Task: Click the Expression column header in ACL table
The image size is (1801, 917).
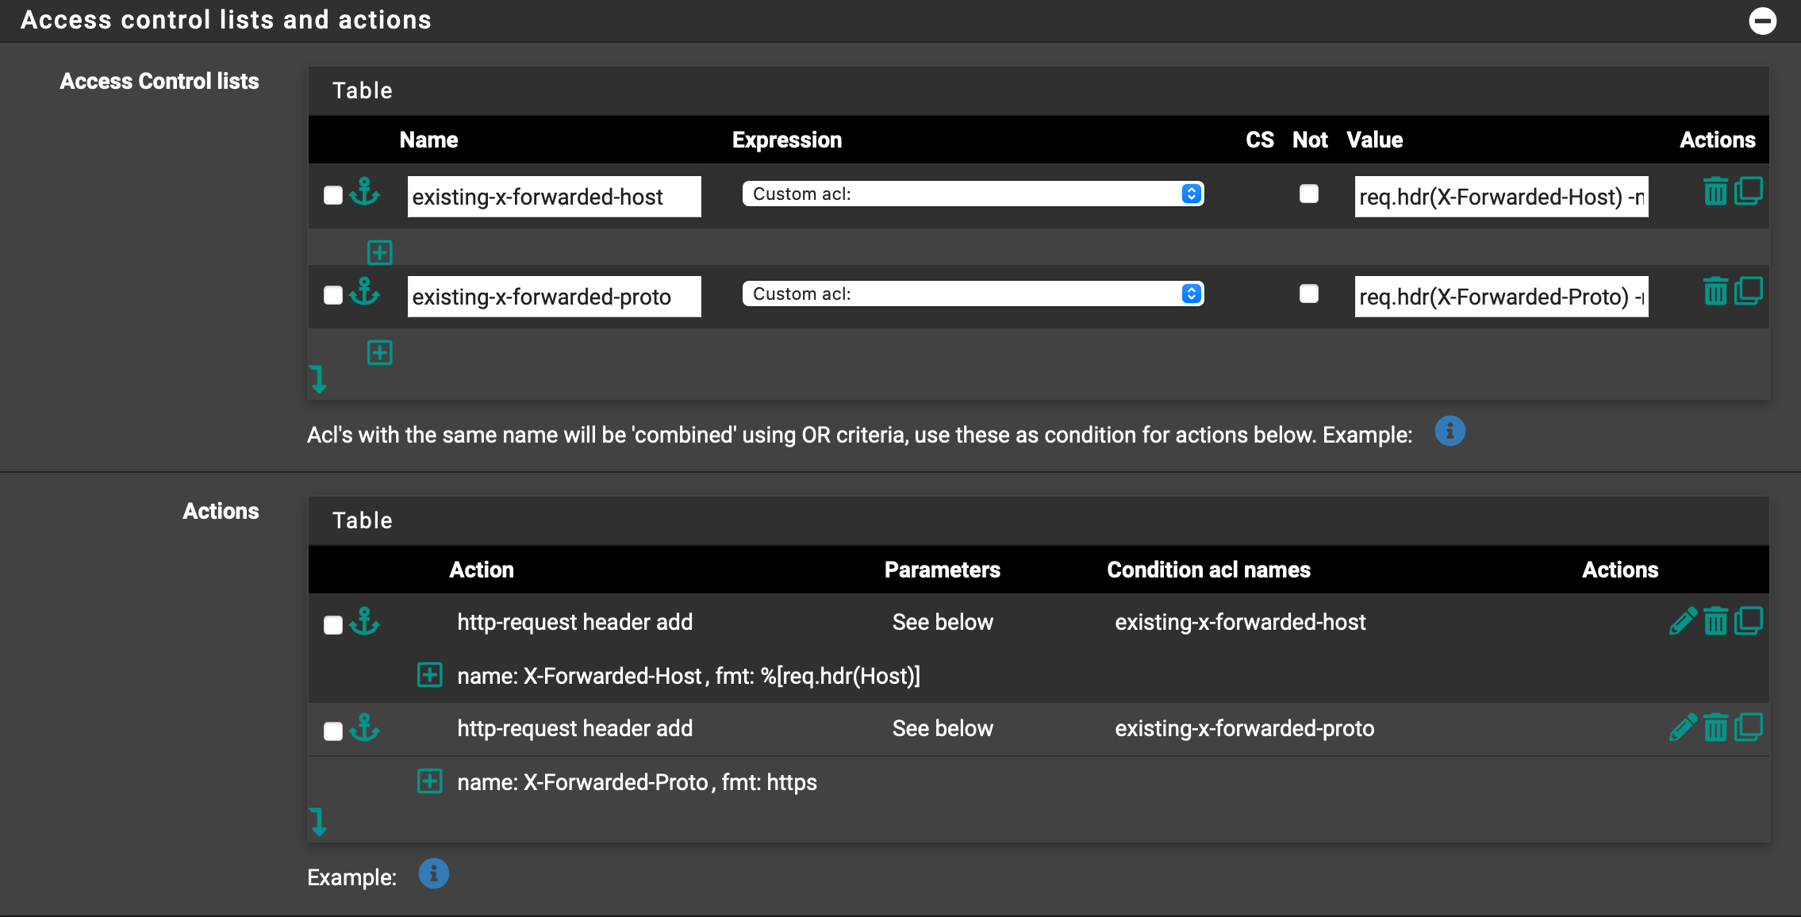Action: tap(787, 140)
